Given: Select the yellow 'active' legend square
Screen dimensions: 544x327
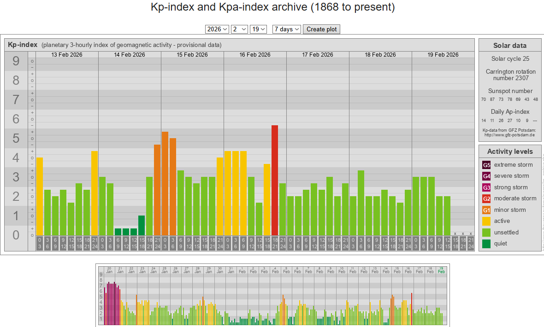Looking at the screenshot, I should 486,221.
